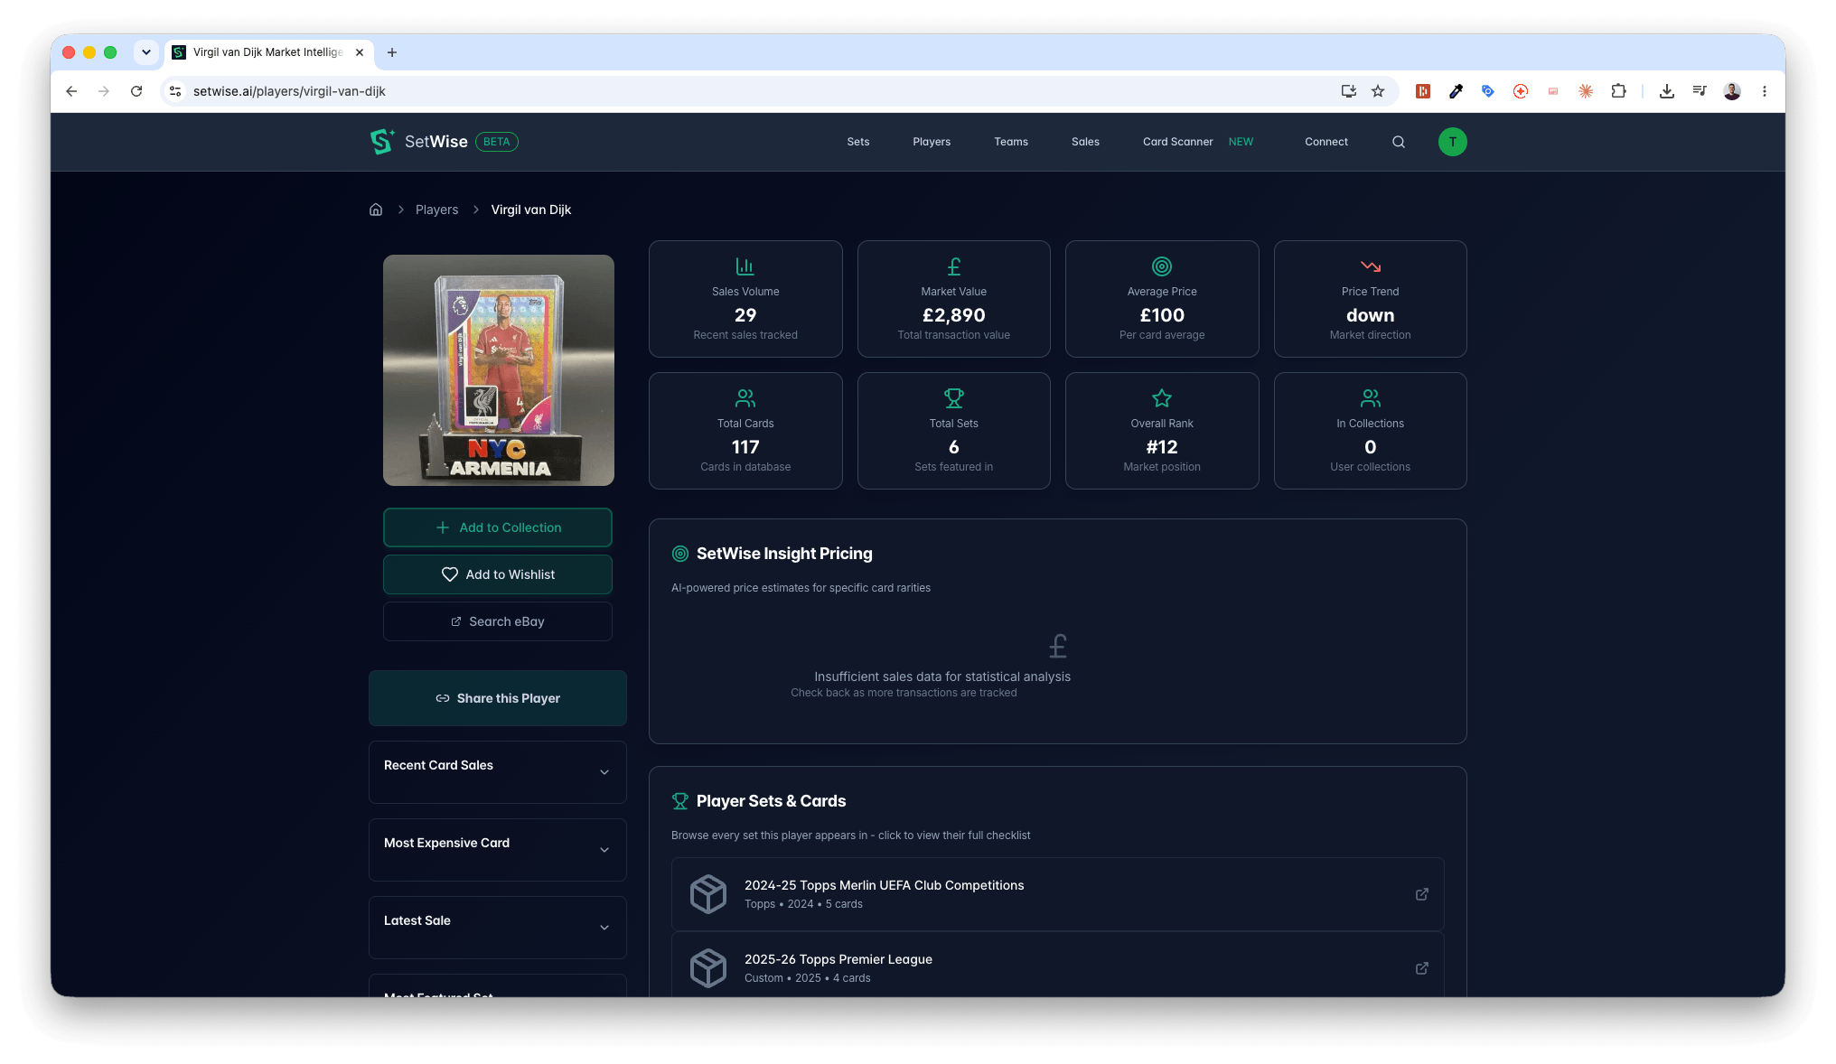Viewport: 1836px width, 1064px height.
Task: Open Sets in top navigation
Action: click(858, 142)
